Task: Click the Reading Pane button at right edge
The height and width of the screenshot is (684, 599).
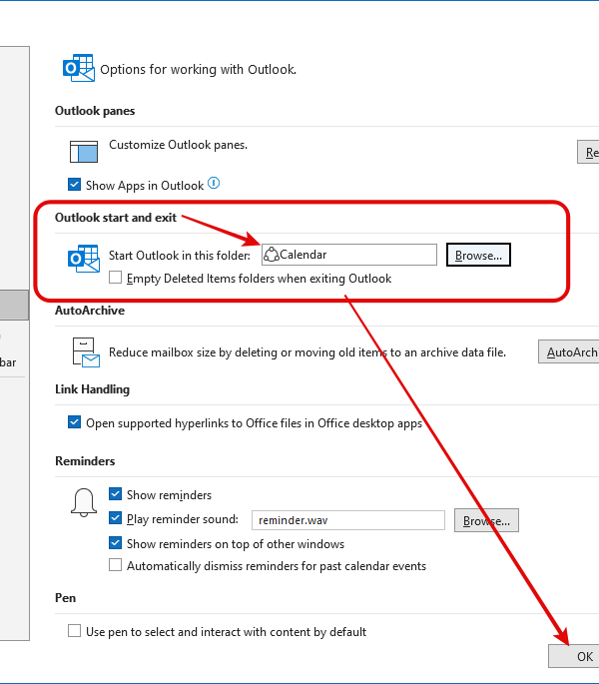Action: click(x=588, y=152)
